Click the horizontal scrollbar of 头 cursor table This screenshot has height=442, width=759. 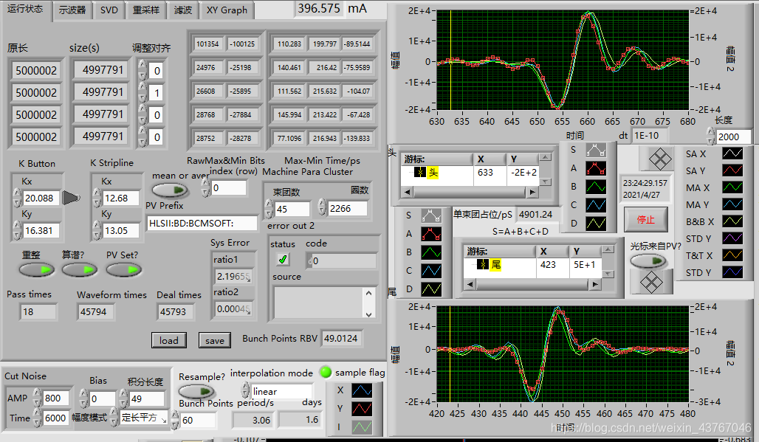click(470, 193)
